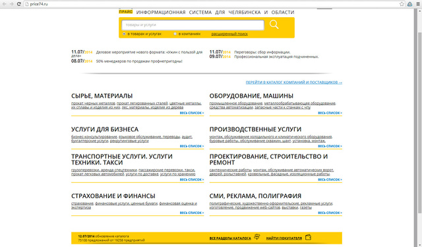
Task: Click the wallet icon beside find buyer
Action: pyautogui.click(x=308, y=237)
